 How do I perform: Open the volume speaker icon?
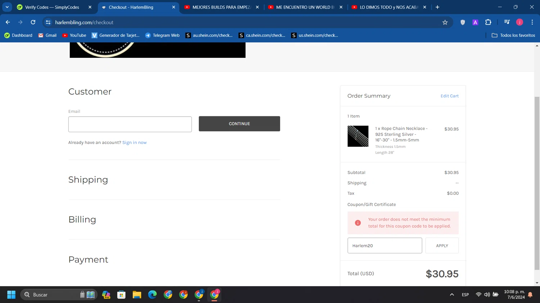point(487,295)
